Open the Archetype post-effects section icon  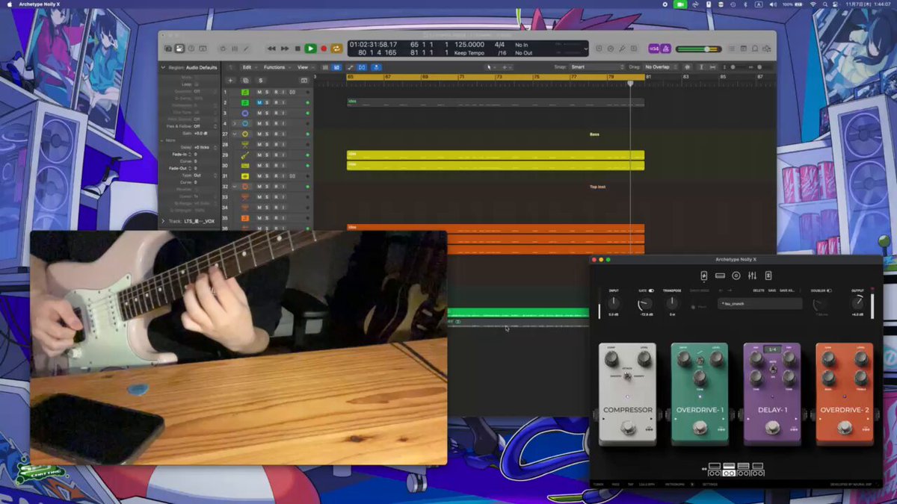tap(768, 276)
